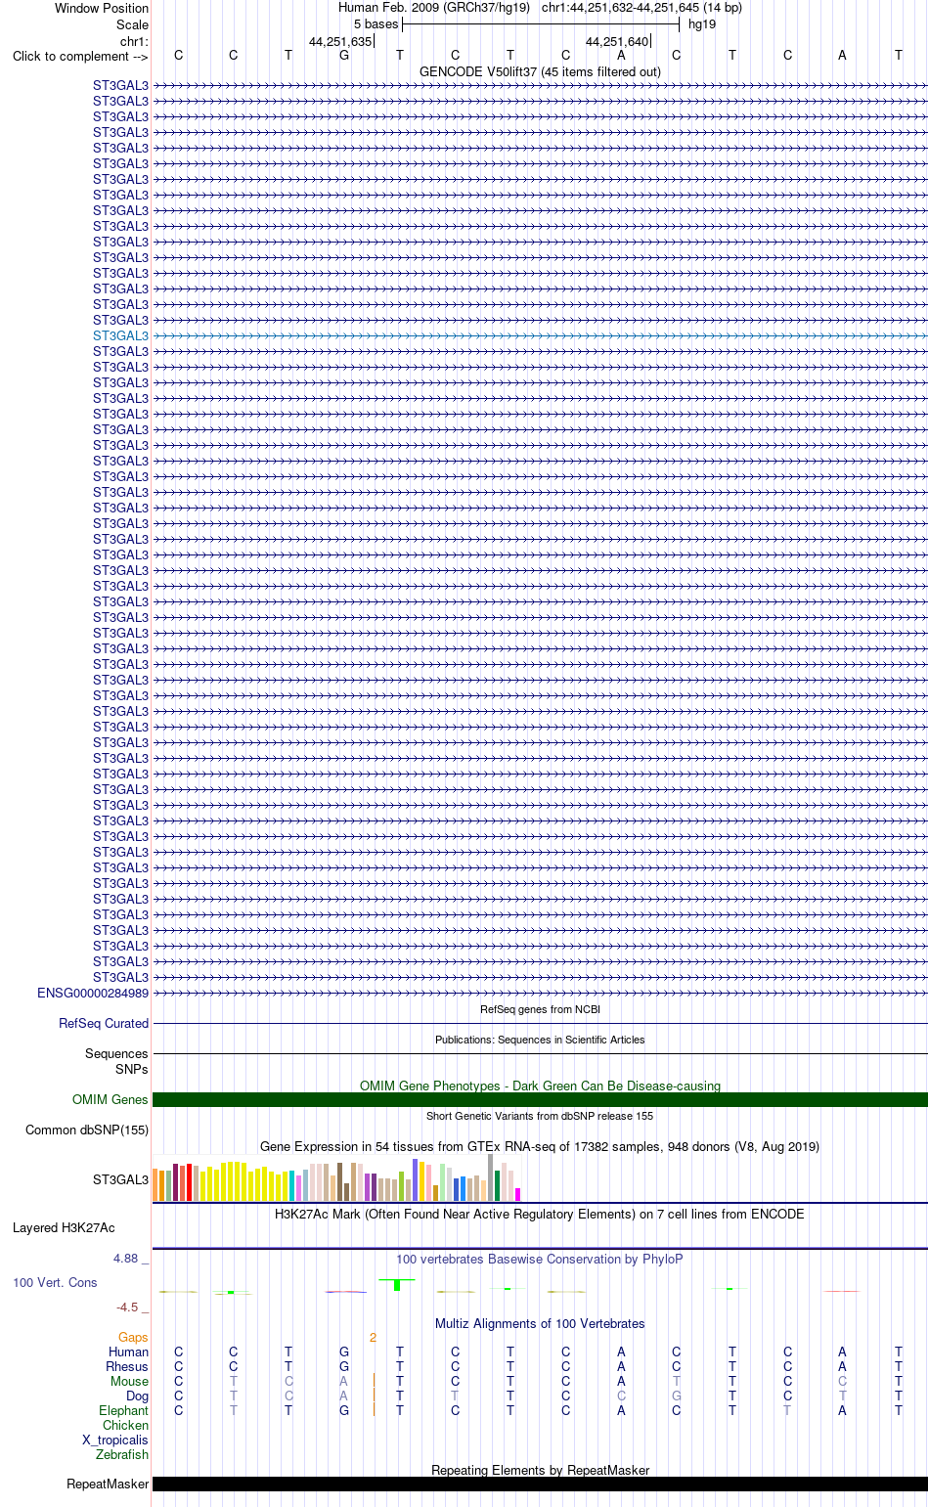Select the light-blue highlighted ST3GAL3 transcript label
The image size is (929, 1507).
point(120,335)
